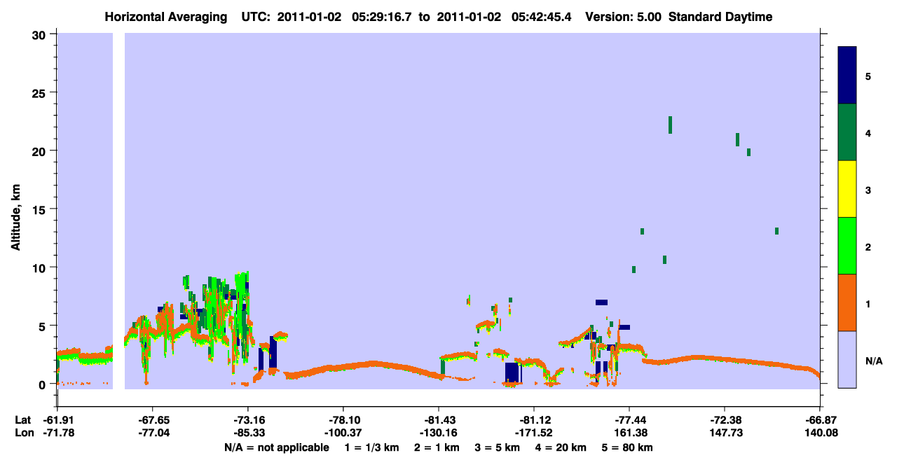
Task: Click legend text '5 = 80 km'
Action: 629,447
